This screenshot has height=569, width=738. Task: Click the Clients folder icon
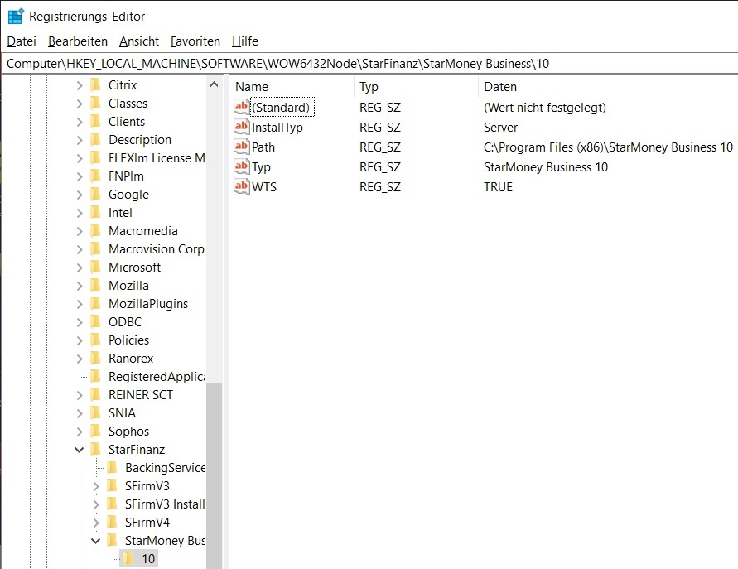[x=95, y=122]
